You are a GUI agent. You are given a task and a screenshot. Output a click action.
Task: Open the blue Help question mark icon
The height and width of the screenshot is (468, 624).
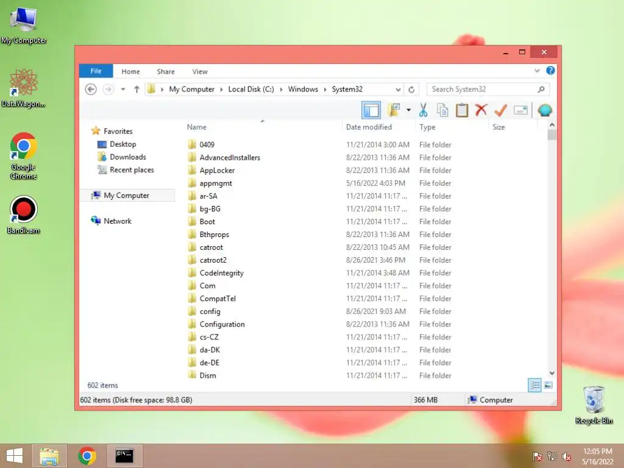click(550, 71)
